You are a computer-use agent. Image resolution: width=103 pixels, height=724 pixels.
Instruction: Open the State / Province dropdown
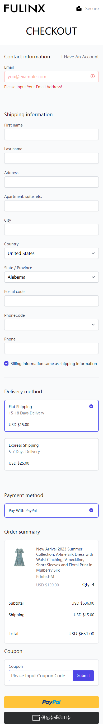[x=51, y=277]
